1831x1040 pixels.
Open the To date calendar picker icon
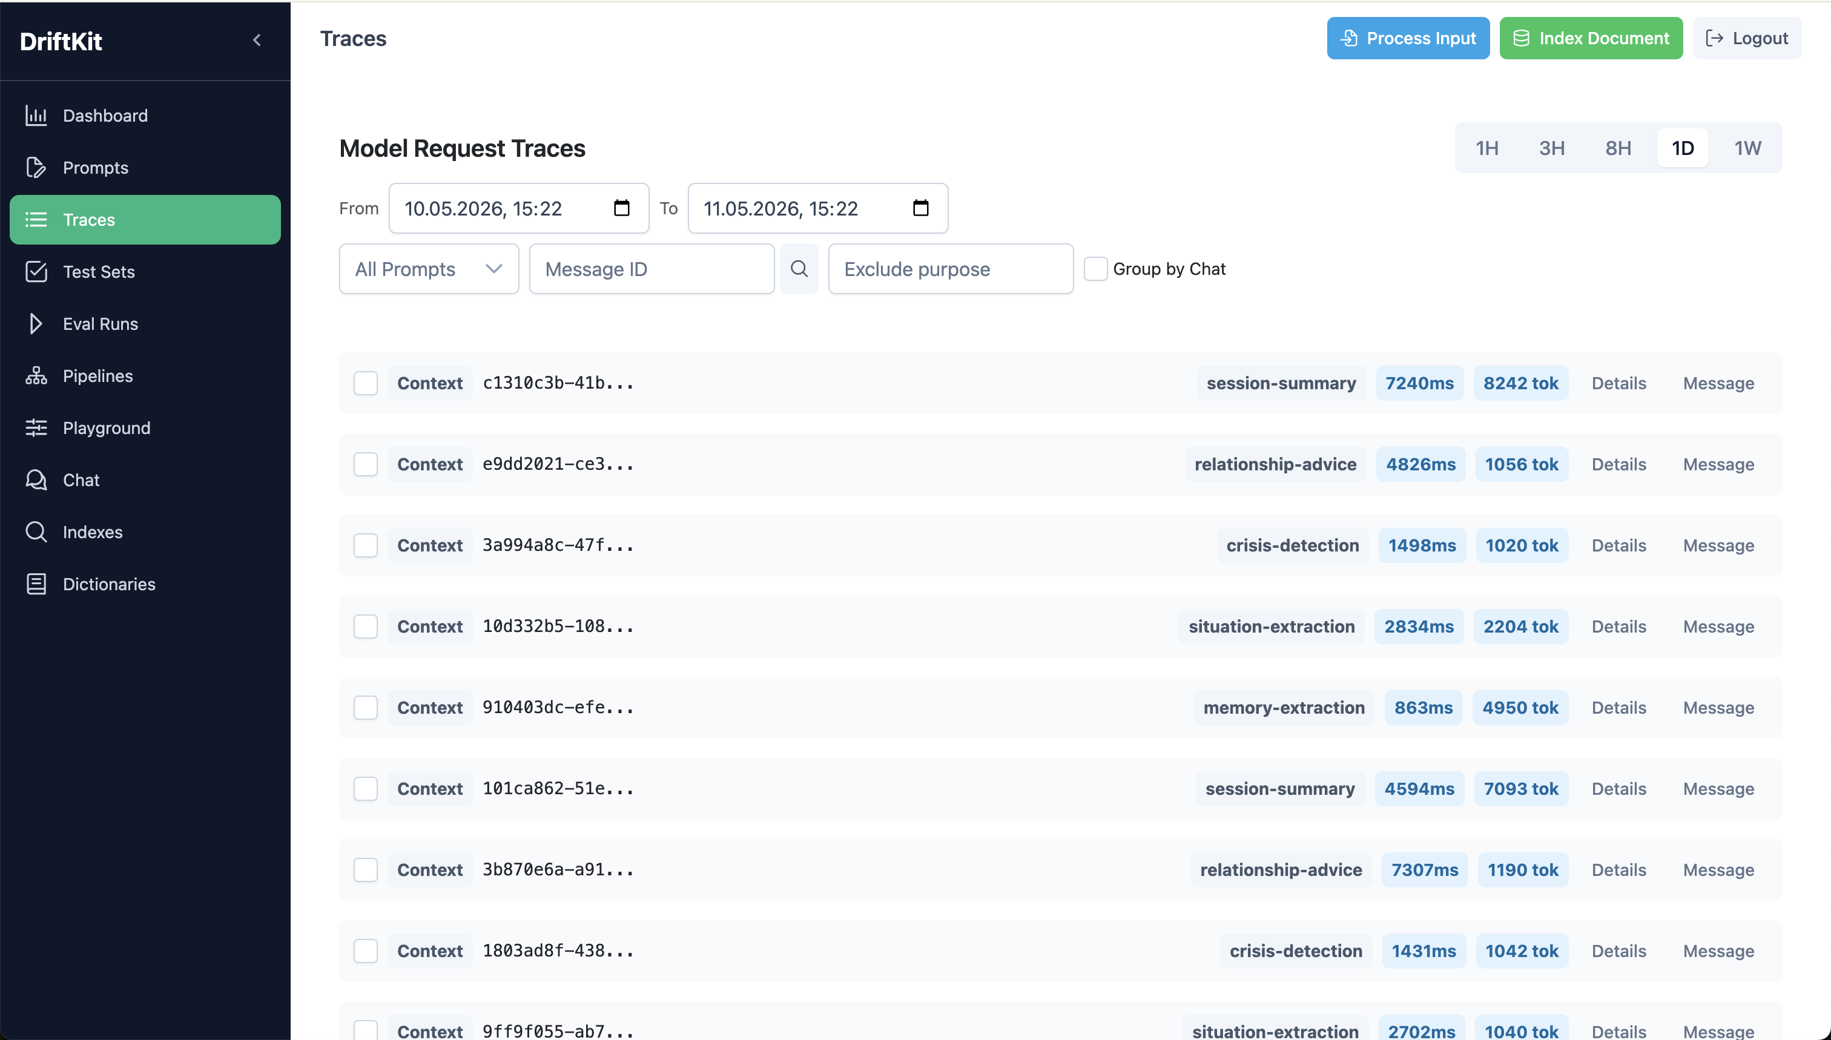click(921, 209)
